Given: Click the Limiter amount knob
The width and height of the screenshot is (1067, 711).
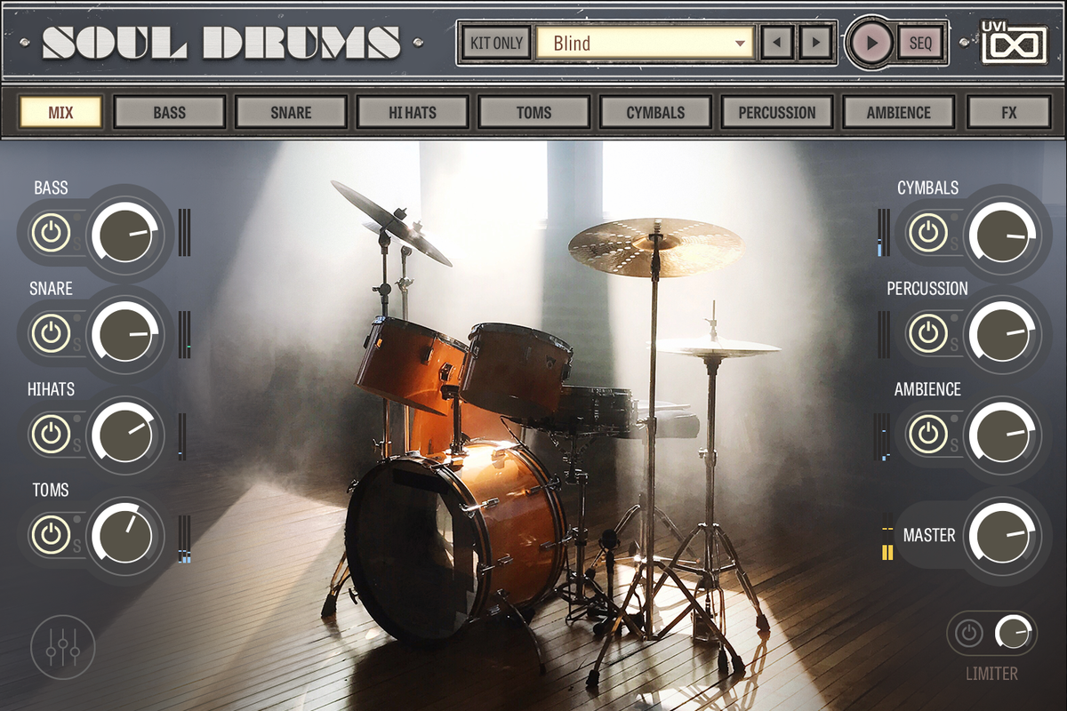Looking at the screenshot, I should [x=1012, y=633].
